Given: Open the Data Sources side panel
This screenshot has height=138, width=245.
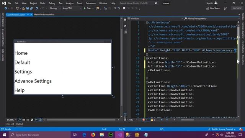Looking at the screenshot, I should tap(3, 54).
